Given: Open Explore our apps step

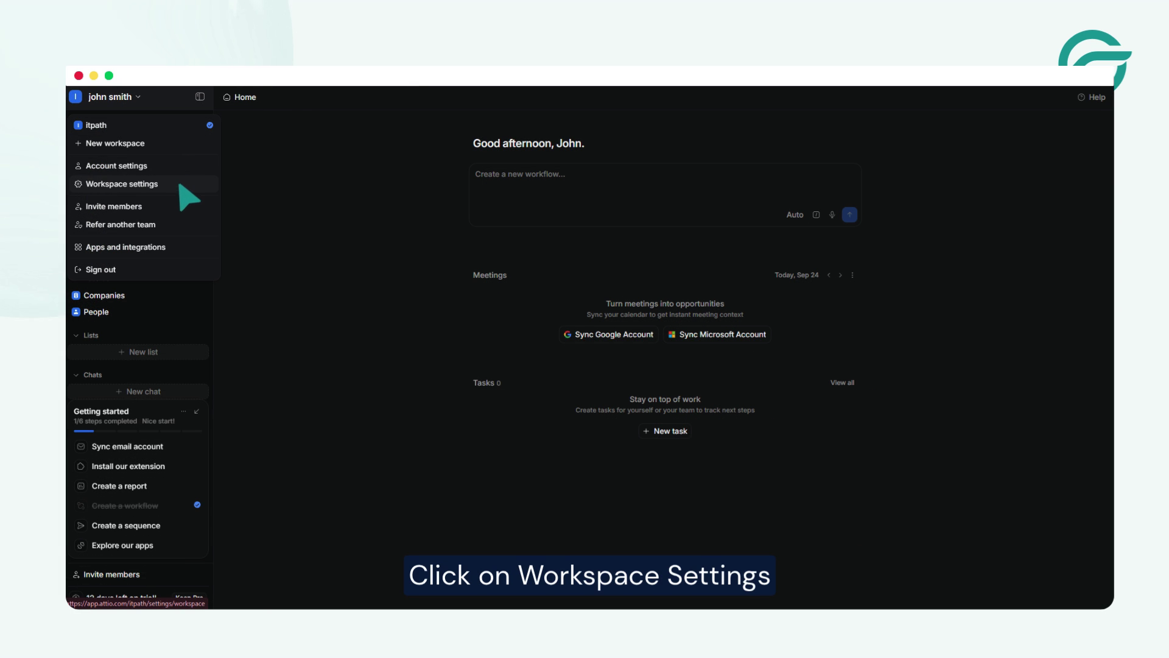Looking at the screenshot, I should (x=138, y=546).
